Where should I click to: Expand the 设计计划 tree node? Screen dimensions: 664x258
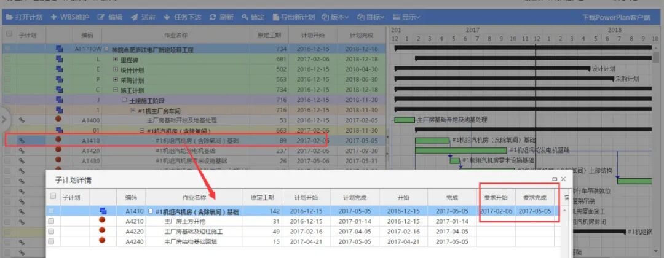point(116,69)
